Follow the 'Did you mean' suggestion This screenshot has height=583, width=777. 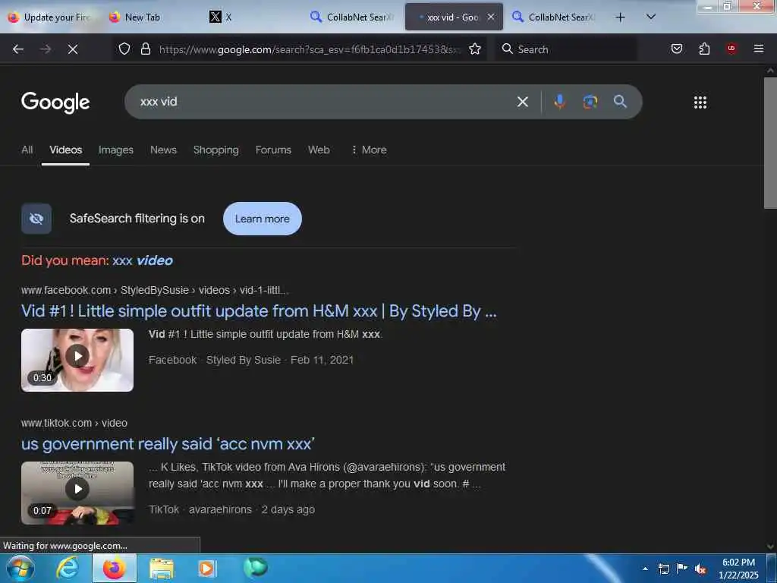[143, 260]
